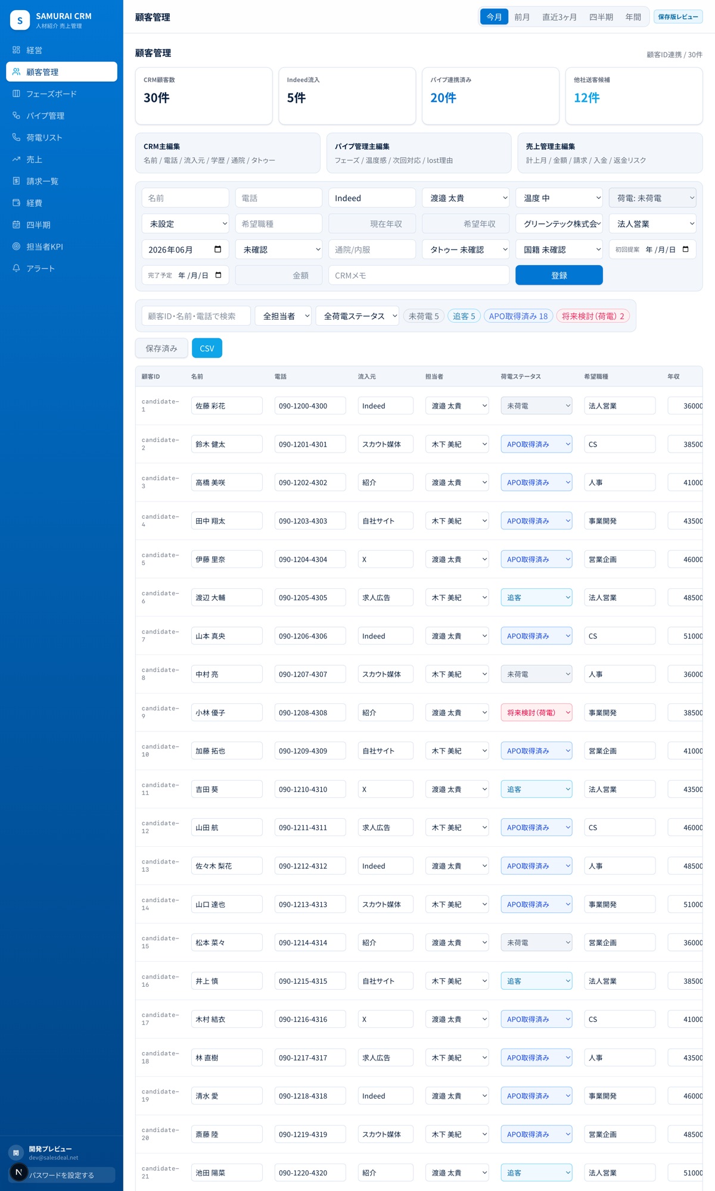
Task: Click name field 田中 翔太
Action: click(226, 521)
